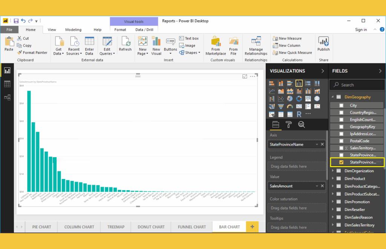
Task: Switch to the TREEMAP page tab
Action: (116, 227)
